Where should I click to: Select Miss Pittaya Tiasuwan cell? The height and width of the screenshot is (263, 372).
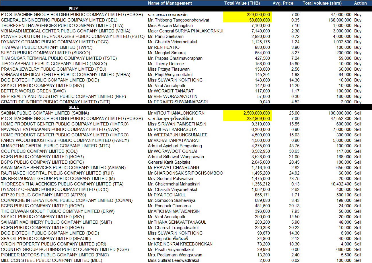pos(169,69)
